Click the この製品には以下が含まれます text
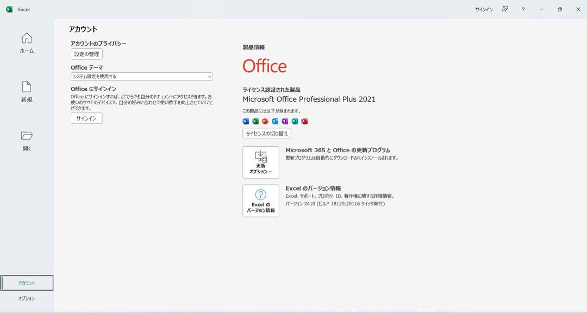 (272, 111)
